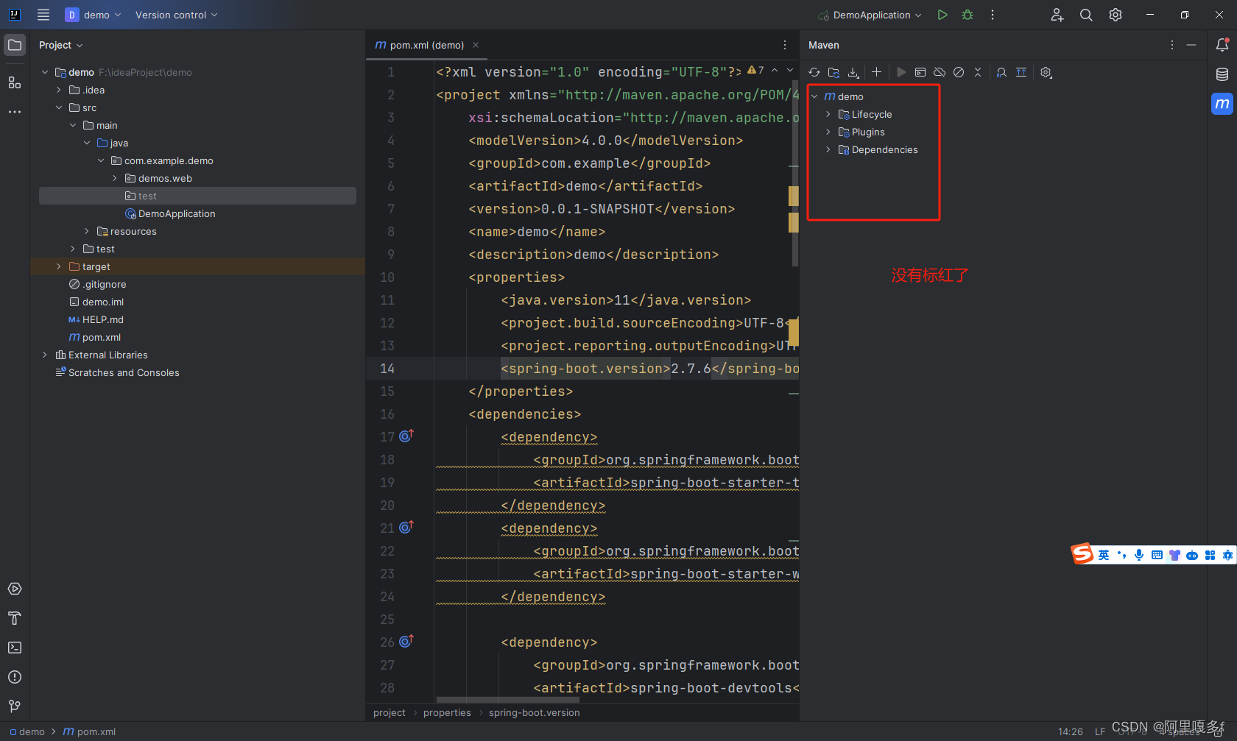This screenshot has height=741, width=1237.
Task: Hide the Maven tool window
Action: pyautogui.click(x=1191, y=45)
